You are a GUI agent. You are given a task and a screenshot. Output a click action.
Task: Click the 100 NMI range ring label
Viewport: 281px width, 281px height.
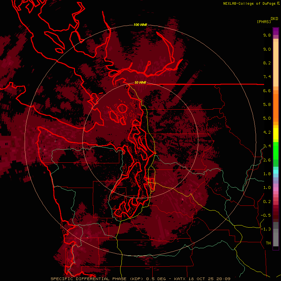coord(140,25)
